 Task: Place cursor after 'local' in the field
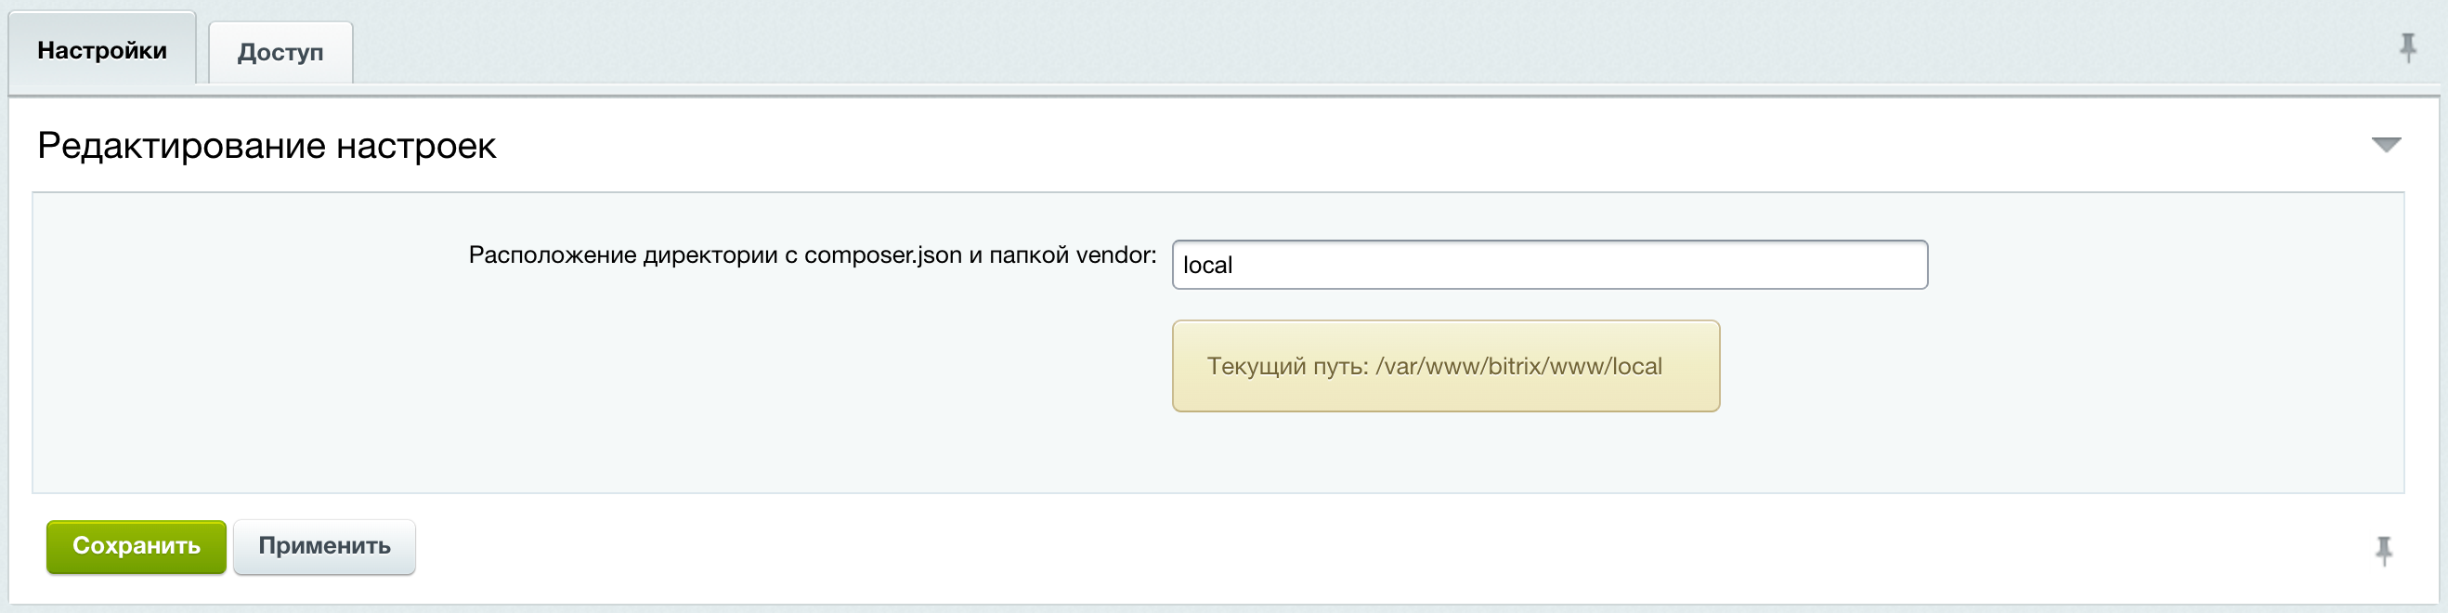(1234, 265)
